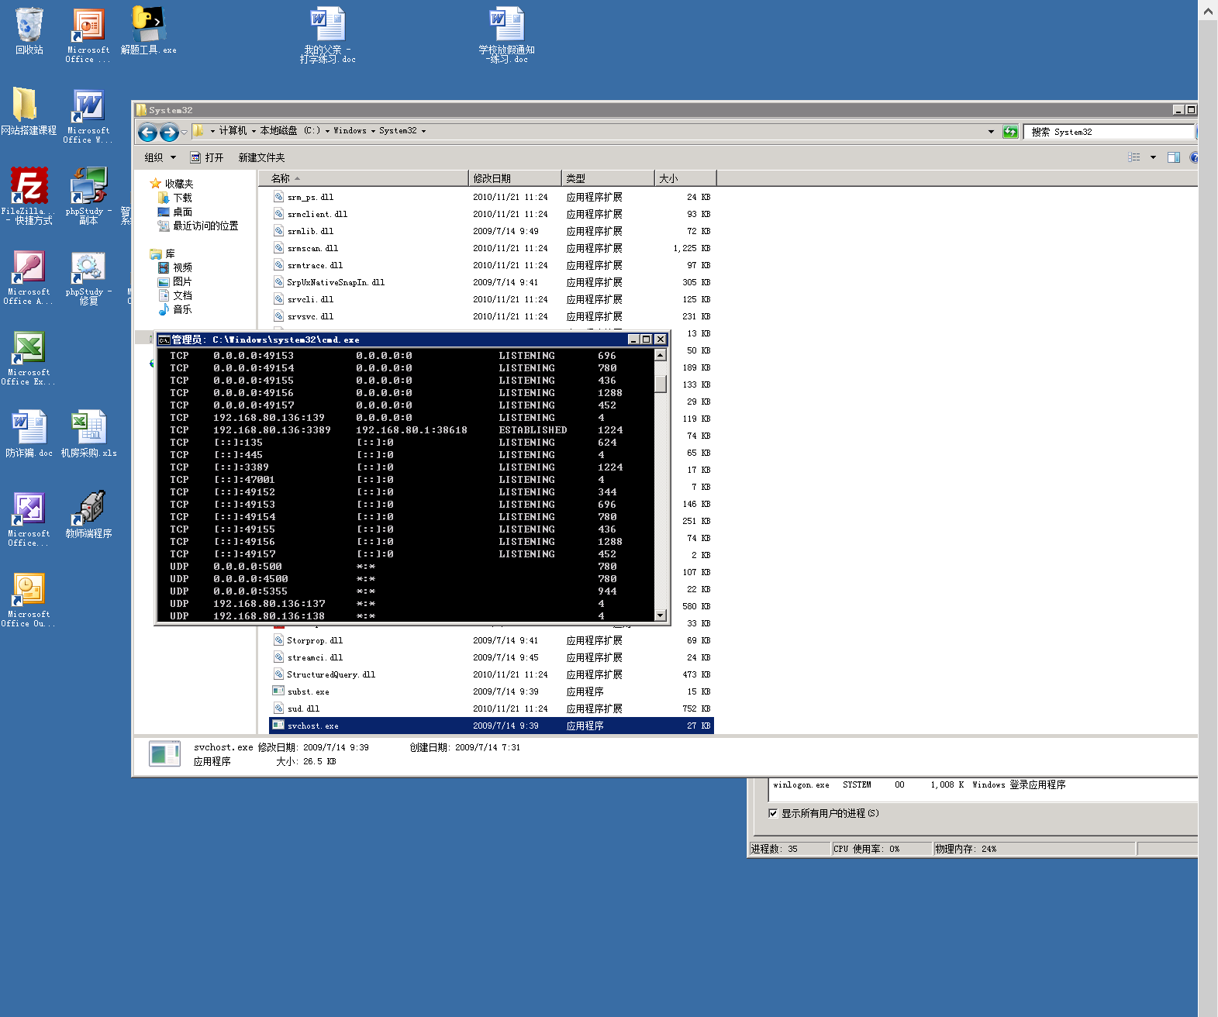Launch 解题工具.exe desktop icon
Viewport: 1218px width, 1017px height.
click(x=148, y=31)
